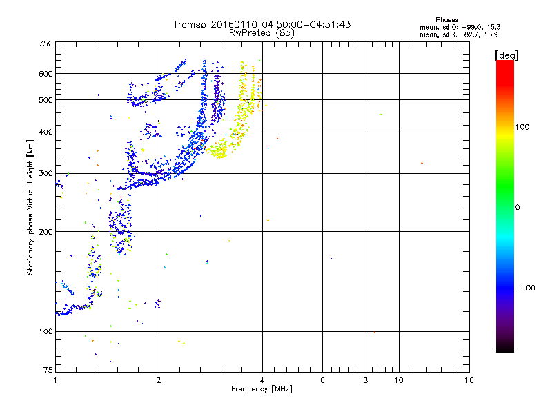
Task: Click the colorbar tick label "100"
Action: tap(522, 127)
